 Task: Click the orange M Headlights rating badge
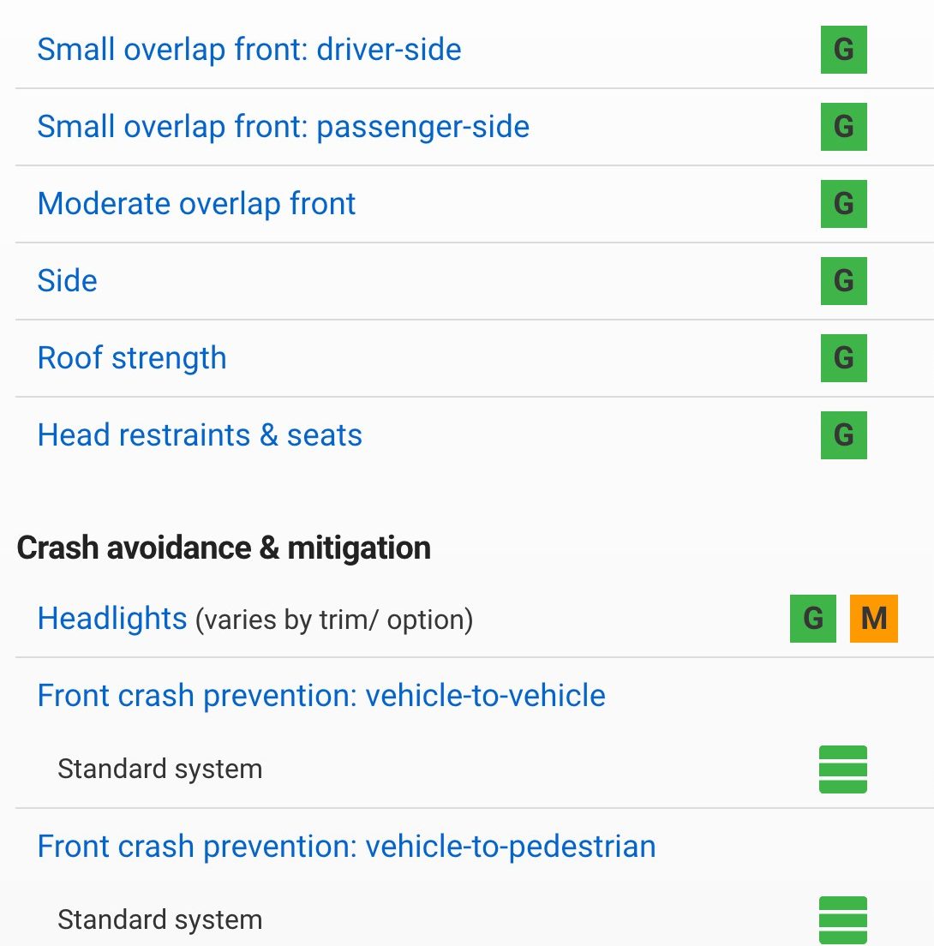(x=874, y=619)
